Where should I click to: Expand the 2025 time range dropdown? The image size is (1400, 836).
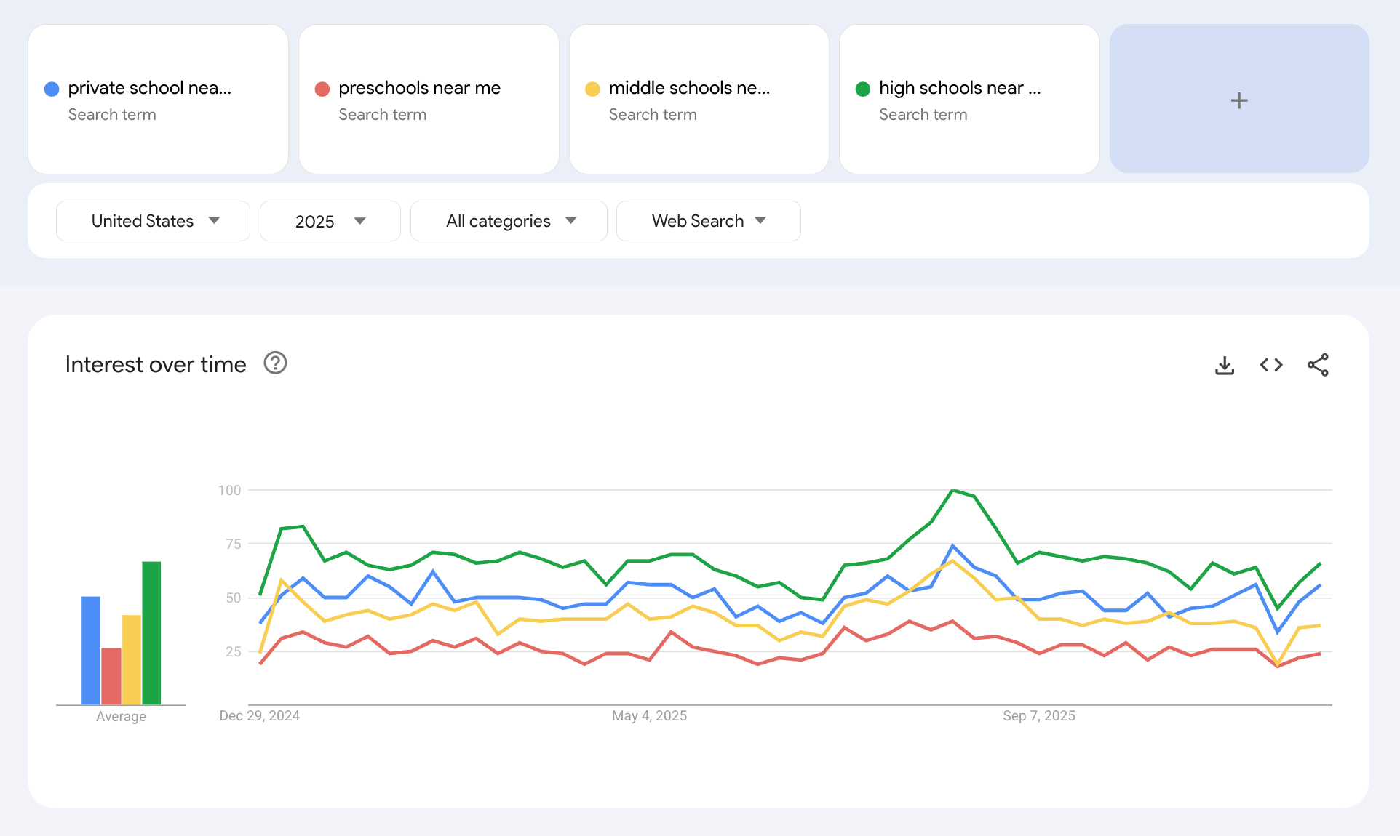[x=330, y=221]
